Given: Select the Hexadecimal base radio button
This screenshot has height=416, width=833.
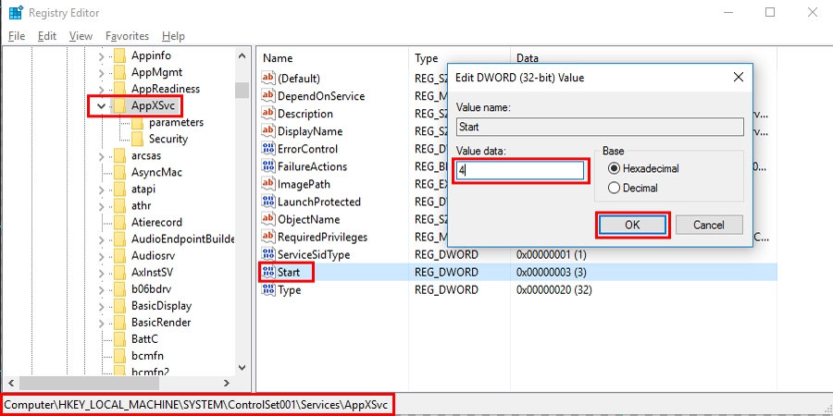Looking at the screenshot, I should click(615, 169).
